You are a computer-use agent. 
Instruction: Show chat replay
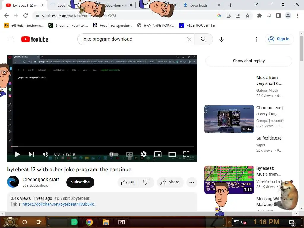(x=249, y=61)
